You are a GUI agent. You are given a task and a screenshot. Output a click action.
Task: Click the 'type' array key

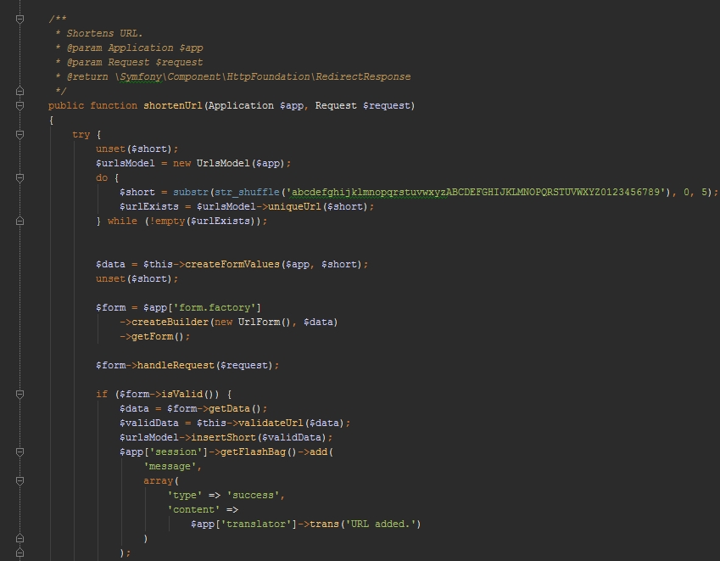pos(185,496)
